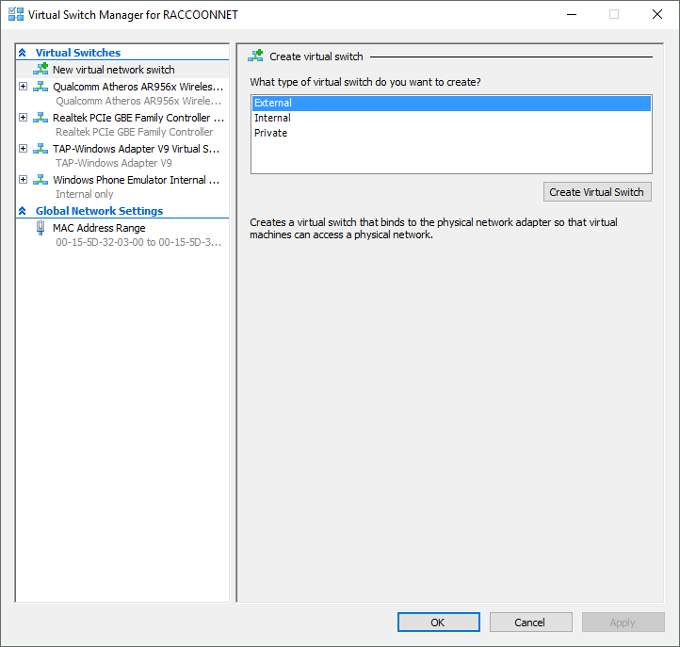Image resolution: width=680 pixels, height=647 pixels.
Task: Expand the Realtek PCIe GBE Controller node
Action: click(24, 118)
